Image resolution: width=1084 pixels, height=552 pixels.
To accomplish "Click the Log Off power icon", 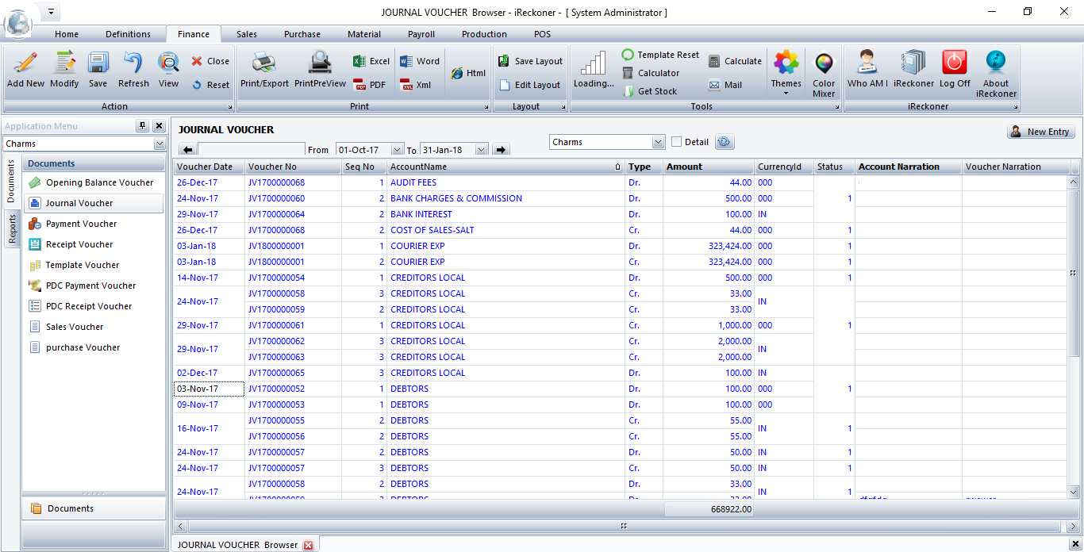I will [x=955, y=63].
